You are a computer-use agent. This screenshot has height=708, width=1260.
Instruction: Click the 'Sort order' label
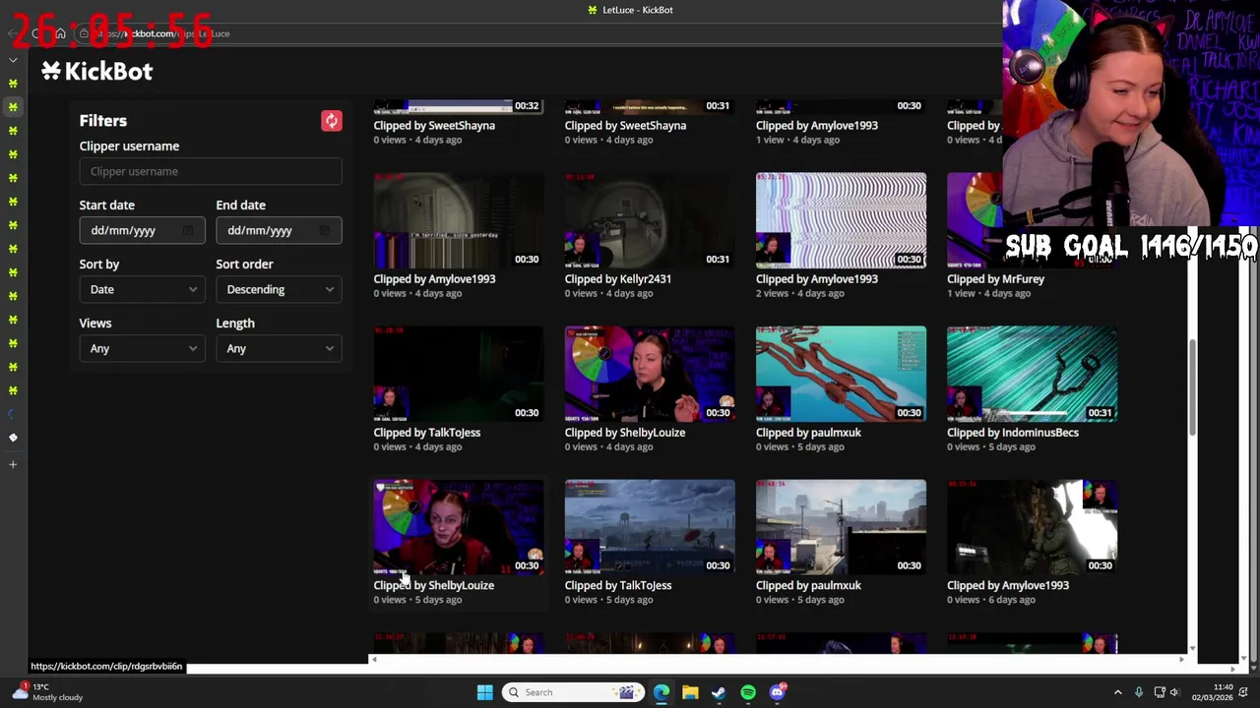click(244, 264)
